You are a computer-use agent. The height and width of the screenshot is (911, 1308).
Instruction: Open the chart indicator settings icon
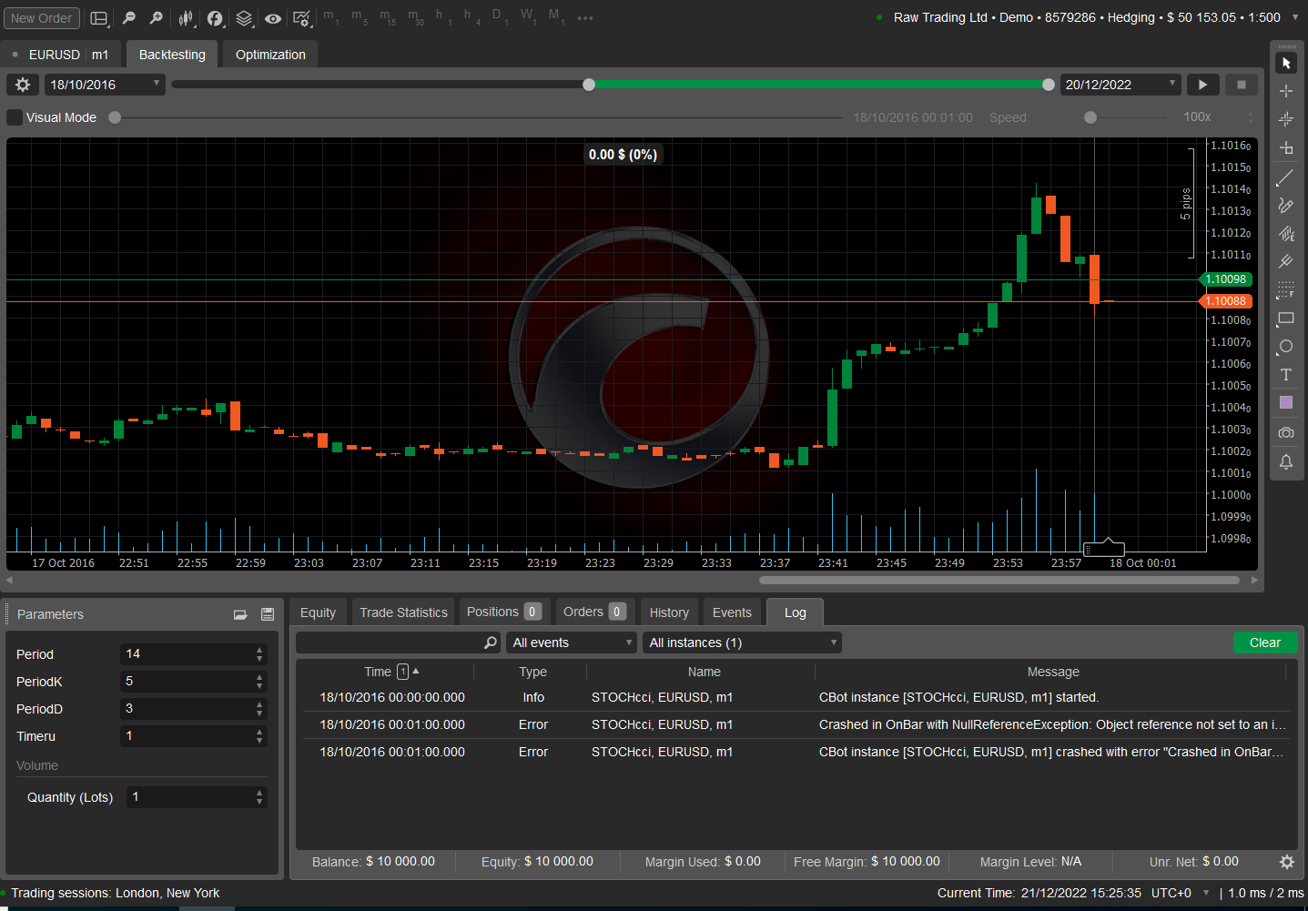click(x=302, y=18)
